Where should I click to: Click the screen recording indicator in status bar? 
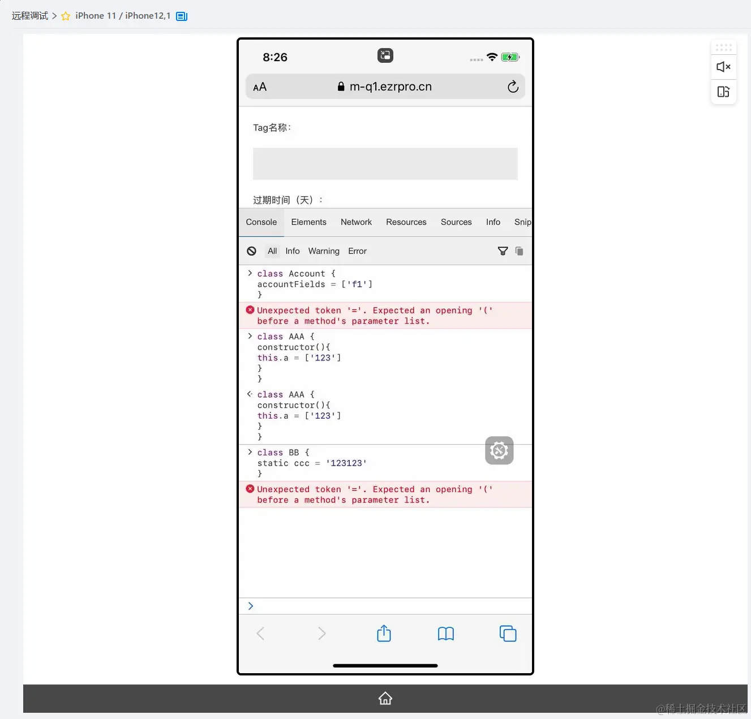(385, 55)
